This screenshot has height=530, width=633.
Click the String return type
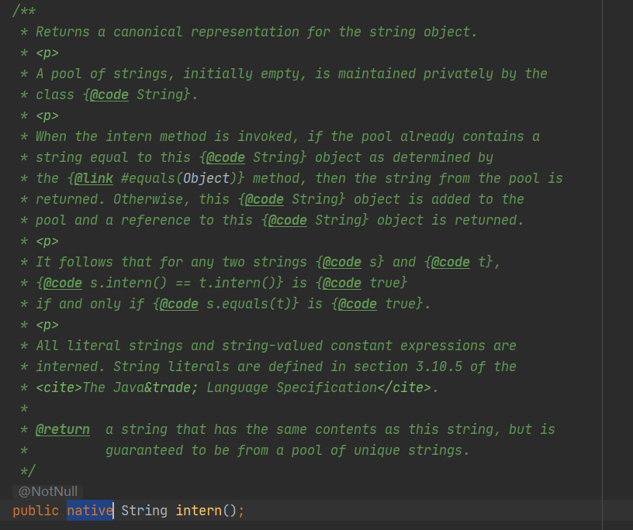coord(144,511)
